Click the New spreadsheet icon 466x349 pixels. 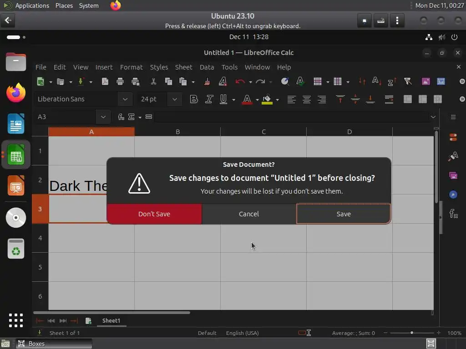coord(41,82)
